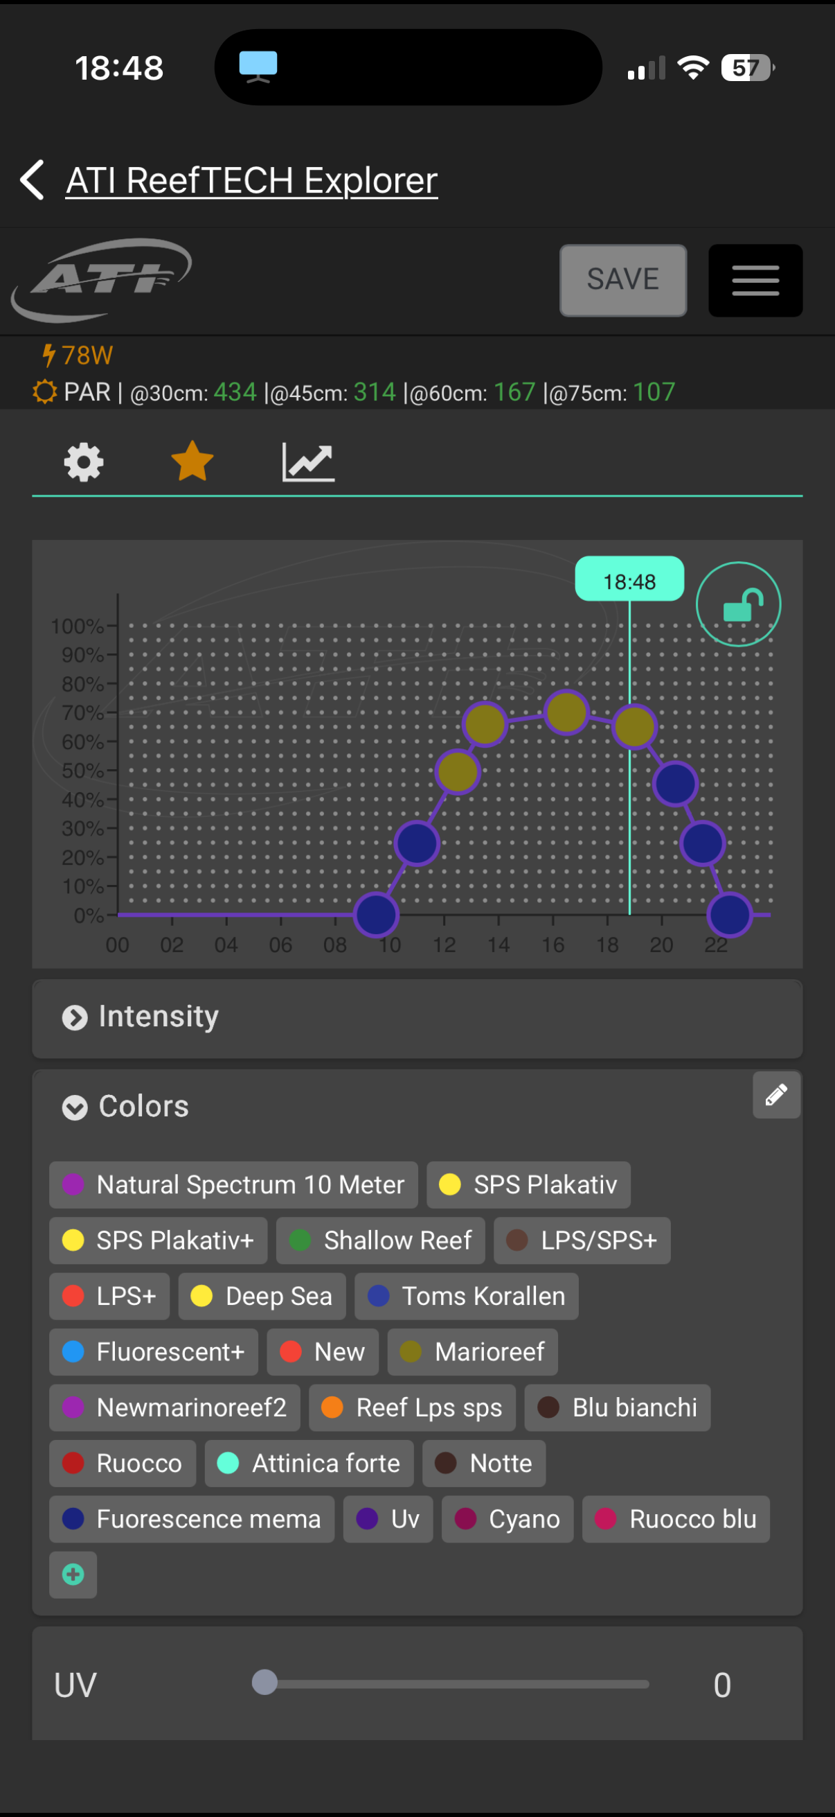Click the UV slider handle
Viewport: 835px width, 1817px height.
tap(265, 1683)
